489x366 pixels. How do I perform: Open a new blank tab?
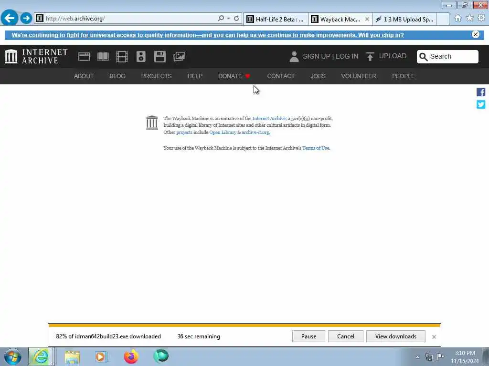coord(443,19)
